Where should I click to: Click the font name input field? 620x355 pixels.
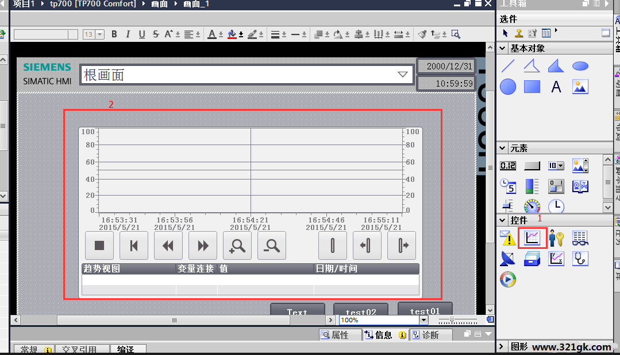pos(45,34)
